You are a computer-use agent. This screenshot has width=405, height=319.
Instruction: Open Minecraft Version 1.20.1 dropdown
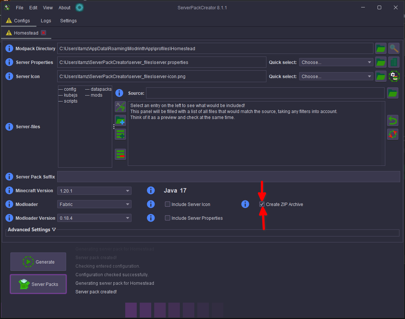[94, 191]
